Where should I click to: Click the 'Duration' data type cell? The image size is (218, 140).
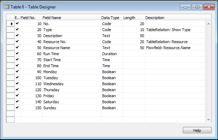coord(112,54)
